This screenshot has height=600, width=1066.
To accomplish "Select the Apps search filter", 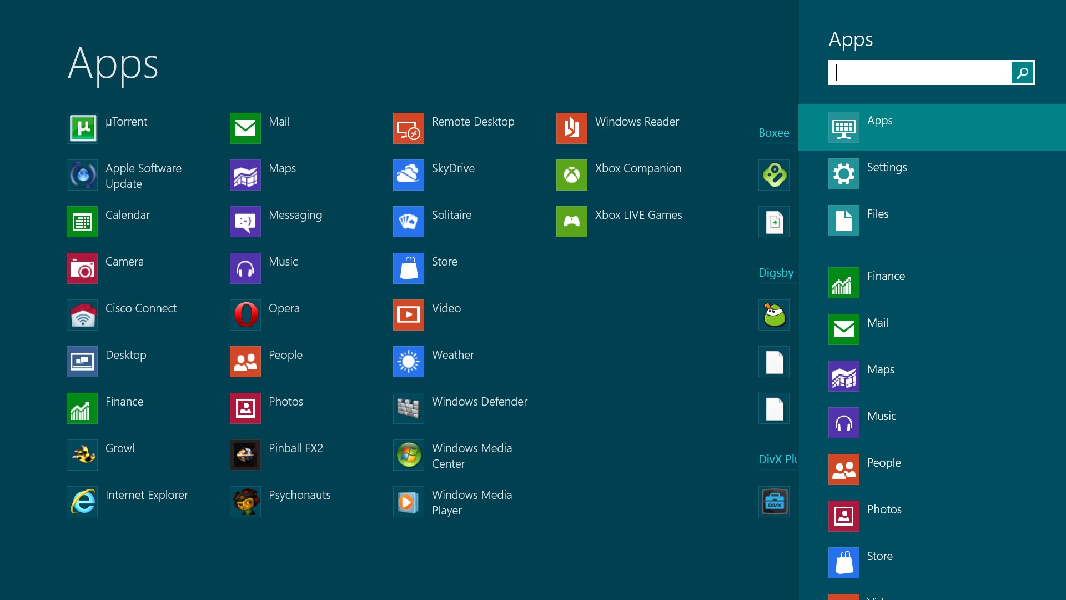I will click(x=844, y=127).
